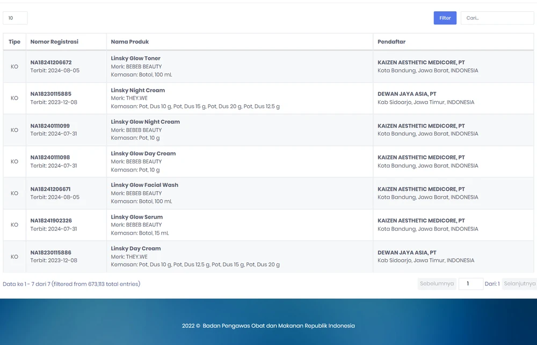Viewport: 537px width, 345px height.
Task: Open product Linsky Glow Toner
Action: pos(136,58)
